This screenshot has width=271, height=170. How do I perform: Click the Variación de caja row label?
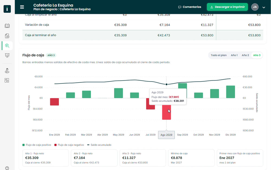point(37,25)
